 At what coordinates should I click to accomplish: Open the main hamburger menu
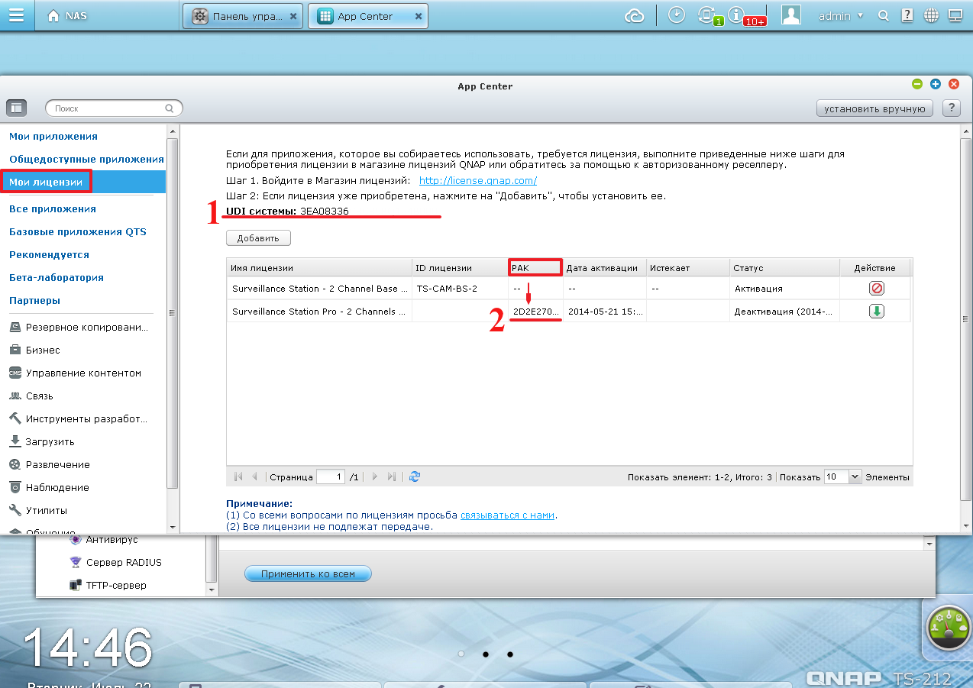coord(16,15)
